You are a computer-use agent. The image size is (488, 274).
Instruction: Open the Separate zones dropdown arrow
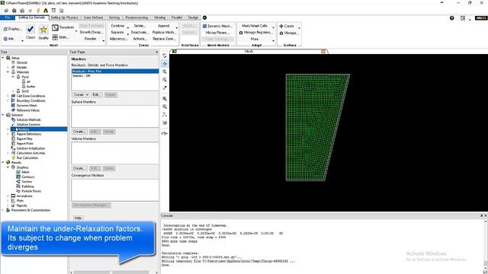tap(128, 34)
